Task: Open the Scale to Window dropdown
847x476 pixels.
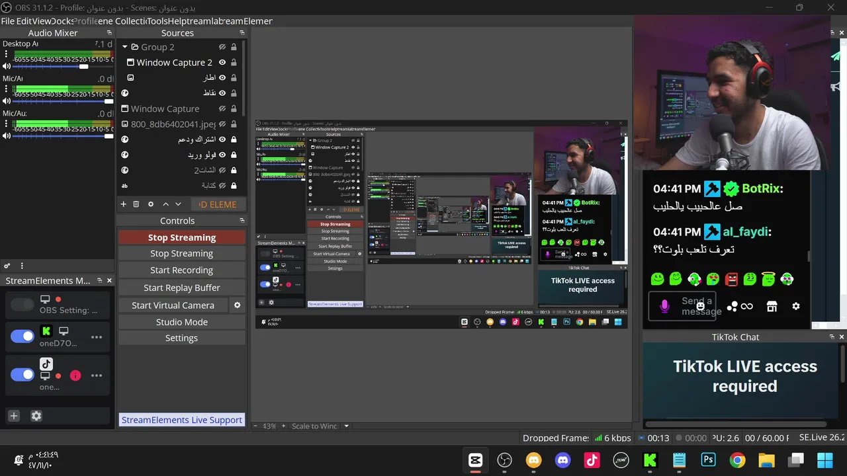Action: [345, 426]
